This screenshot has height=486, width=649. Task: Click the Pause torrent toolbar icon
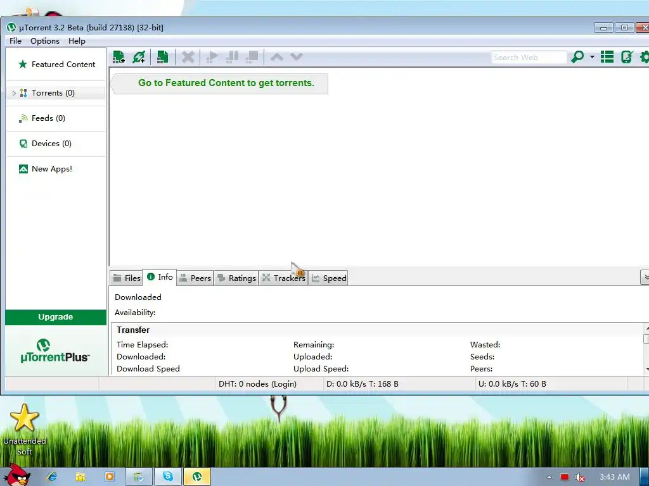(x=232, y=57)
